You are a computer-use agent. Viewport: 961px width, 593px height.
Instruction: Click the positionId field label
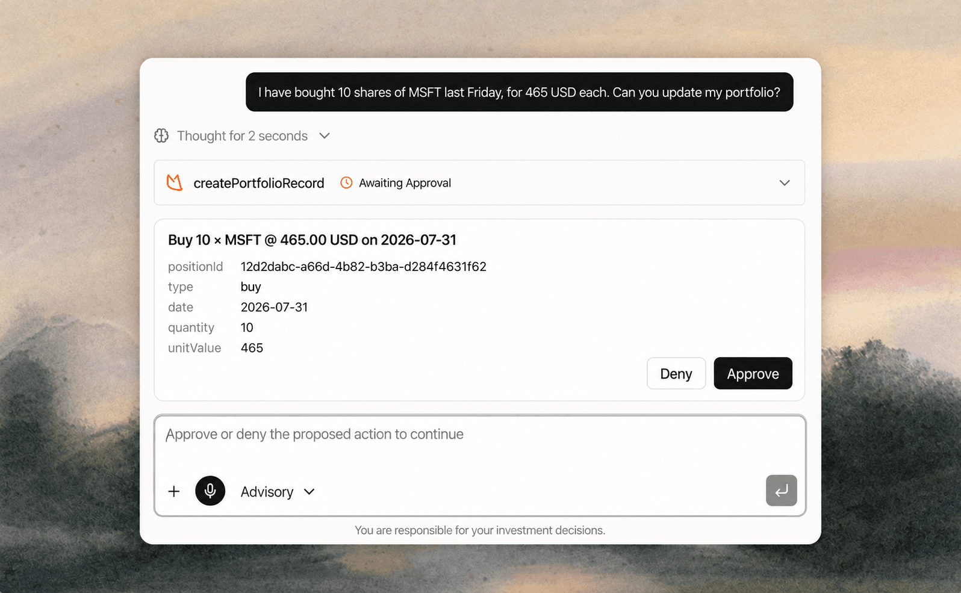[195, 267]
